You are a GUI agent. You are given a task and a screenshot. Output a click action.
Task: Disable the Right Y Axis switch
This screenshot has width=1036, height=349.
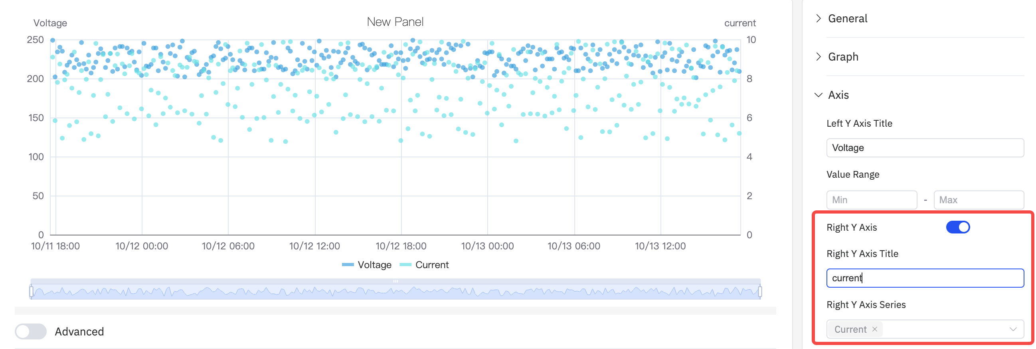point(957,227)
